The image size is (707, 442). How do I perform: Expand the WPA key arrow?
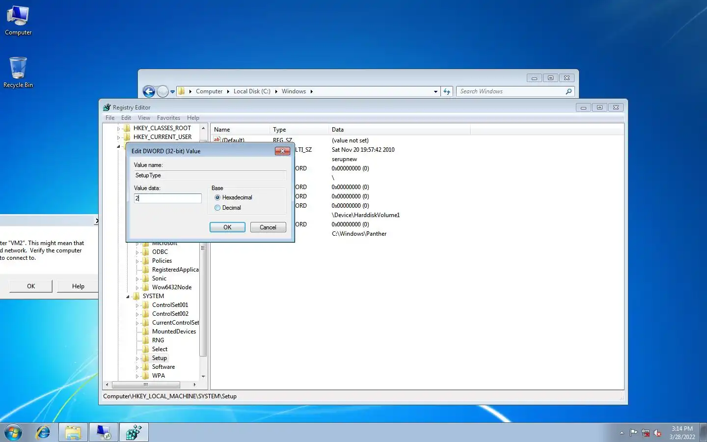[x=137, y=376]
